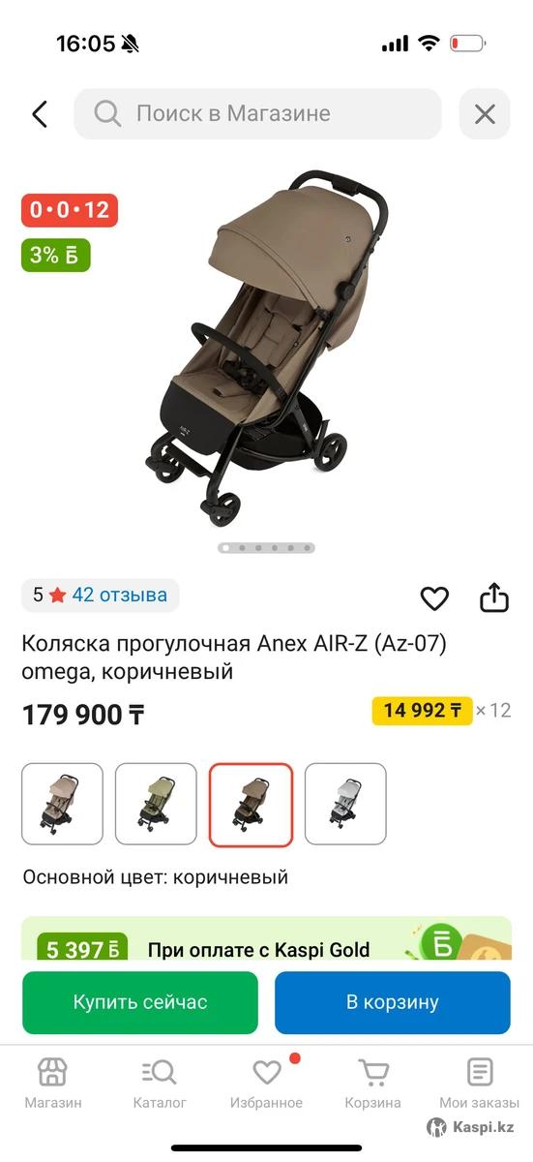Select the green stroller color variant

click(156, 804)
